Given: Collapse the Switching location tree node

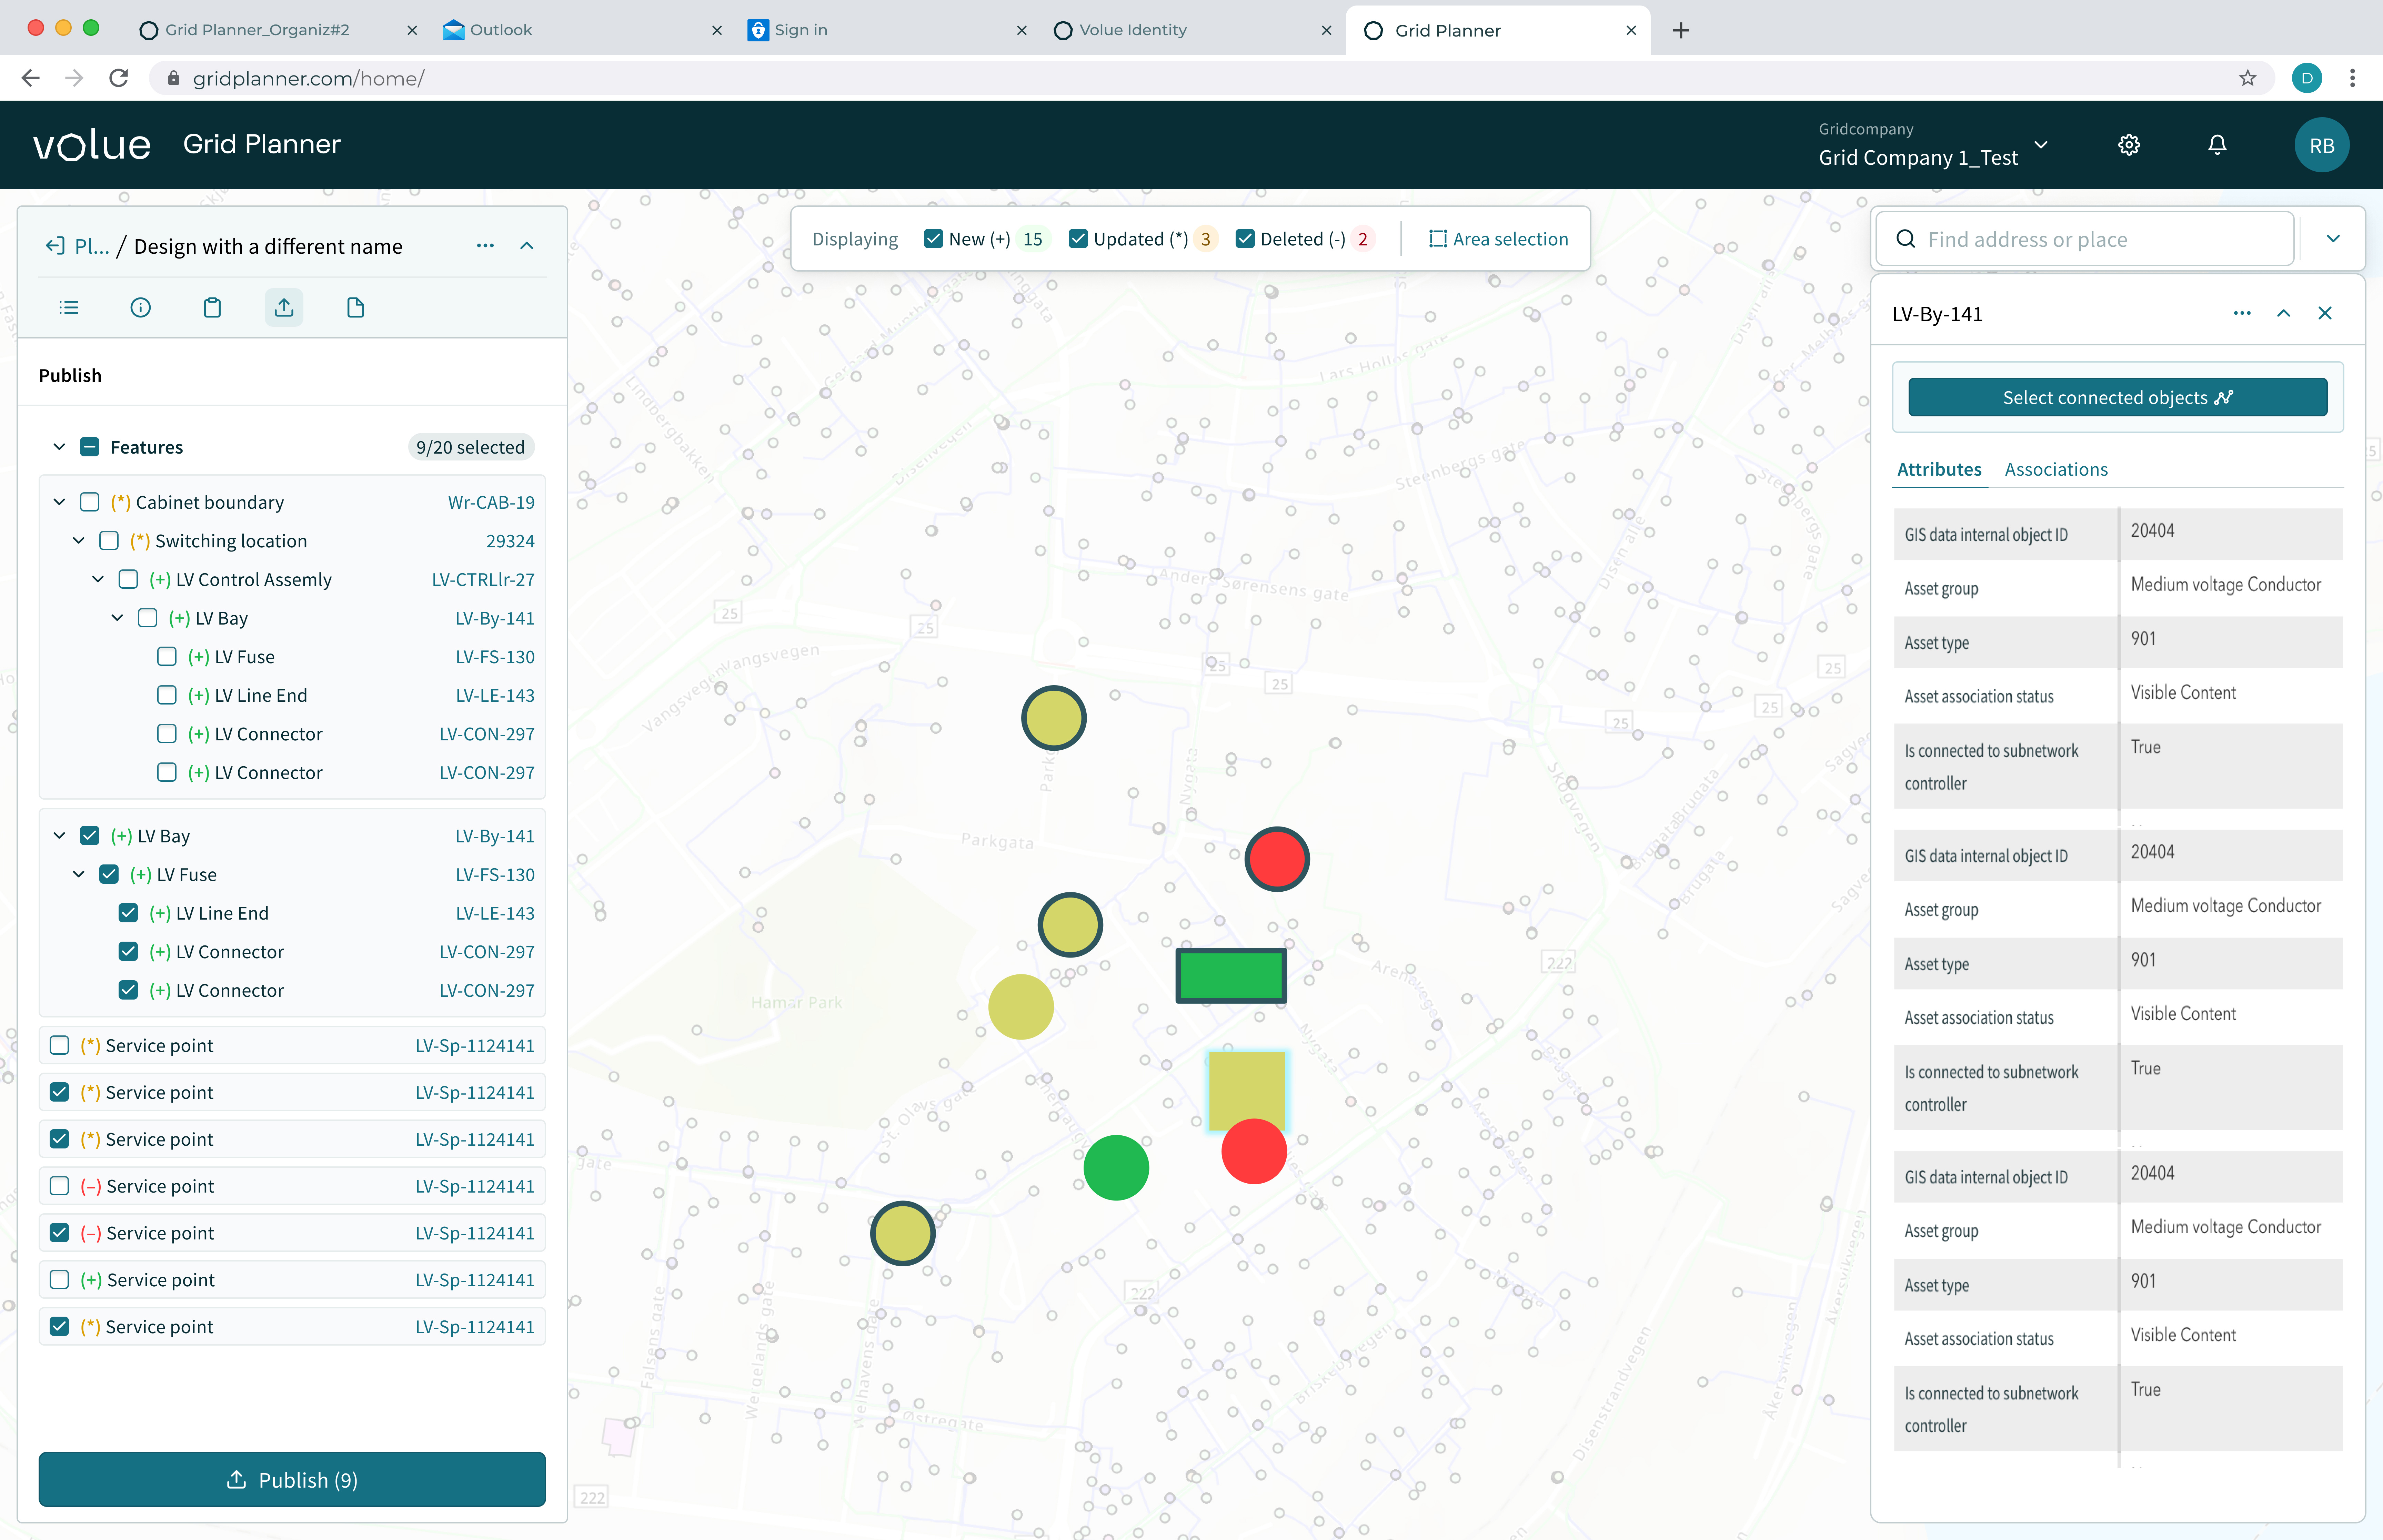Looking at the screenshot, I should click(x=79, y=541).
